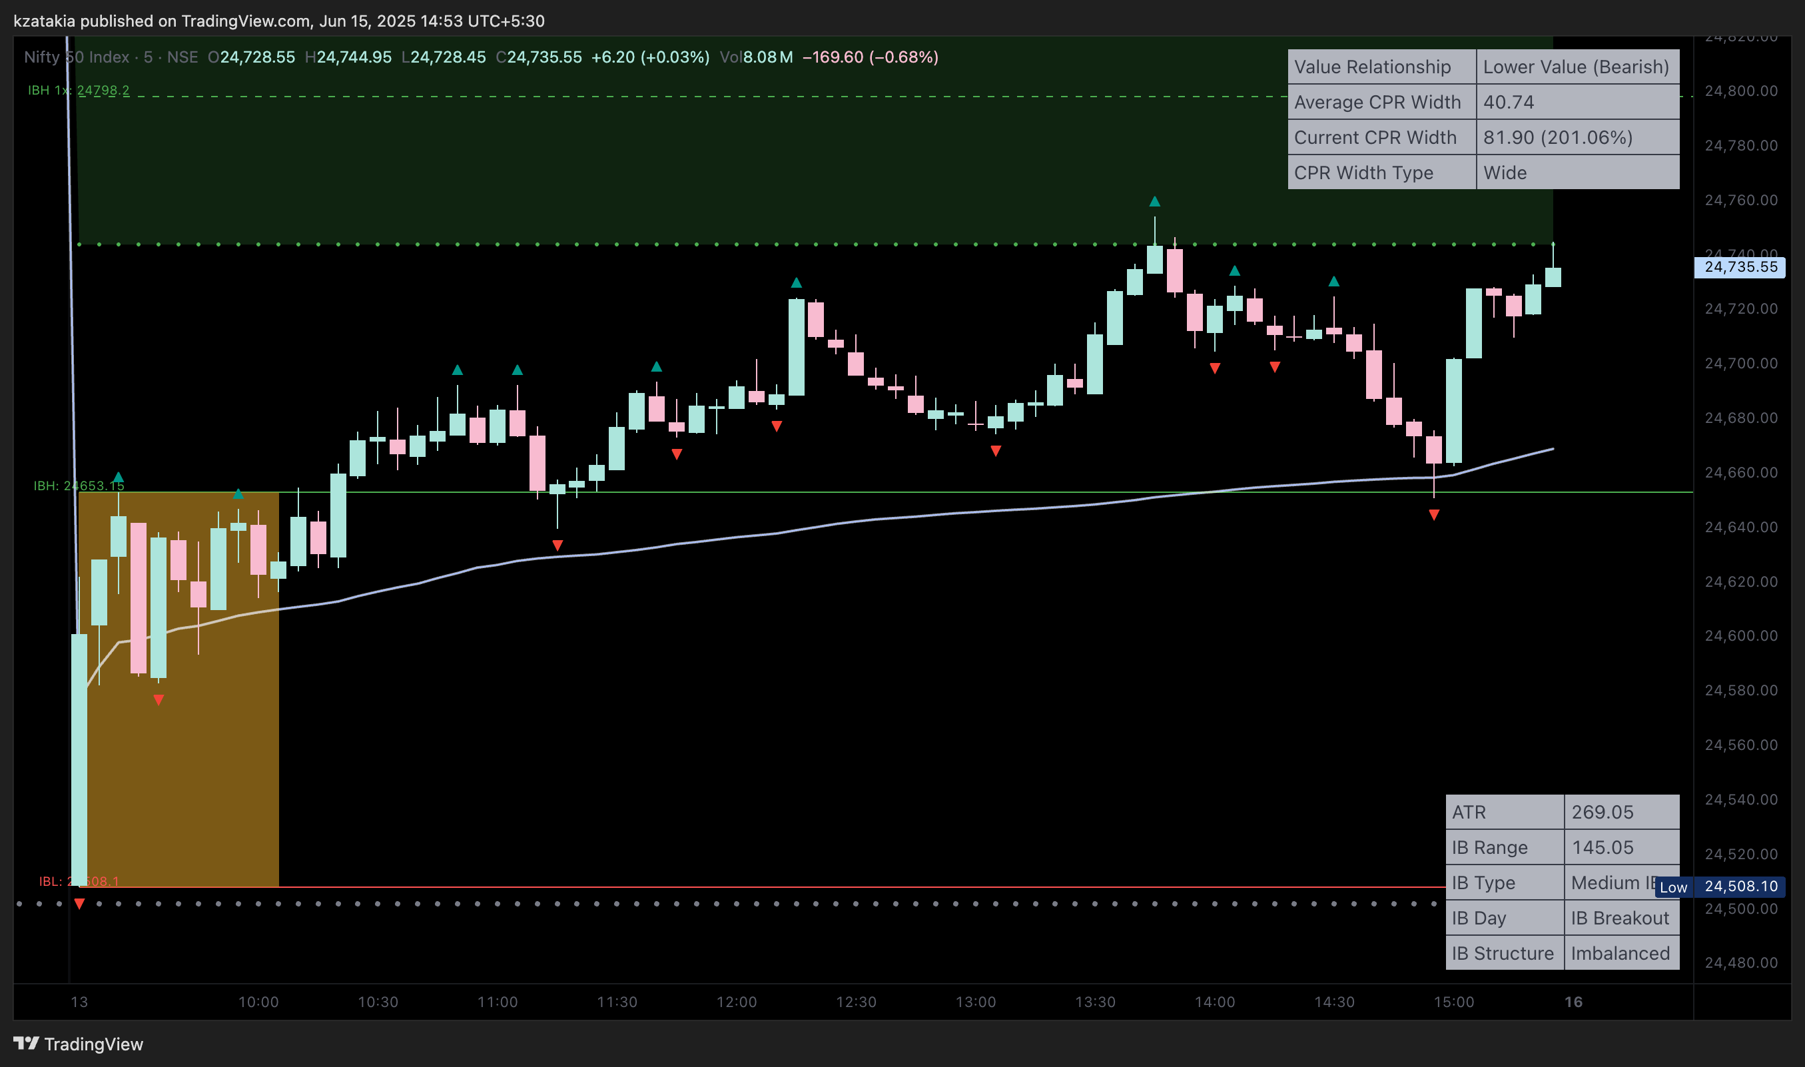This screenshot has height=1067, width=1805.
Task: Click the date 13 on time axis
Action: coord(79,1002)
